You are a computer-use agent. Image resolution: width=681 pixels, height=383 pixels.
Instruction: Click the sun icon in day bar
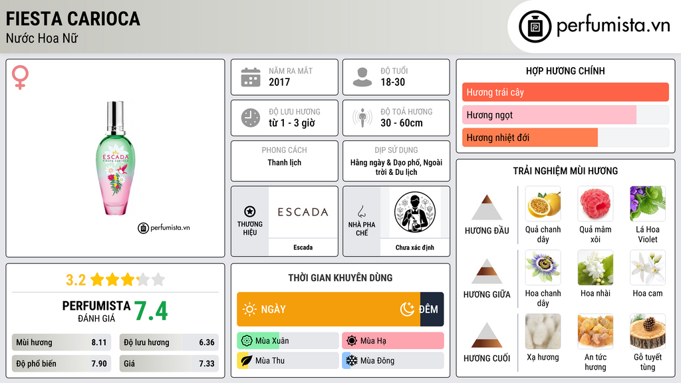pyautogui.click(x=249, y=309)
